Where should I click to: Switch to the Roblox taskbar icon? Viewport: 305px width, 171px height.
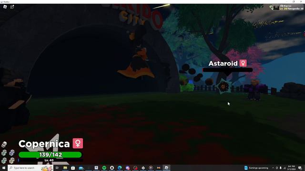click(x=166, y=168)
